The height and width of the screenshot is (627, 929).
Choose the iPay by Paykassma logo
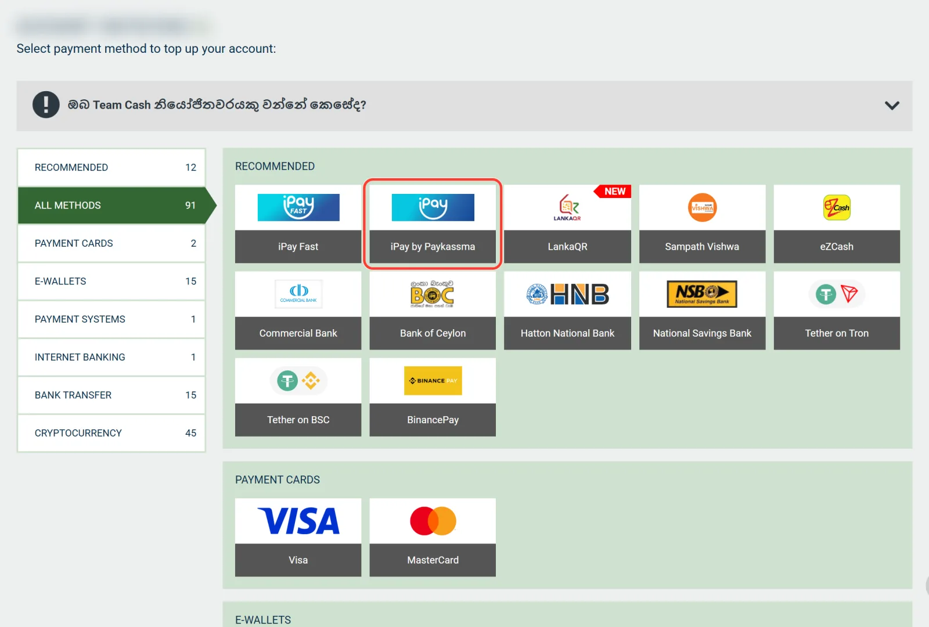pyautogui.click(x=433, y=207)
